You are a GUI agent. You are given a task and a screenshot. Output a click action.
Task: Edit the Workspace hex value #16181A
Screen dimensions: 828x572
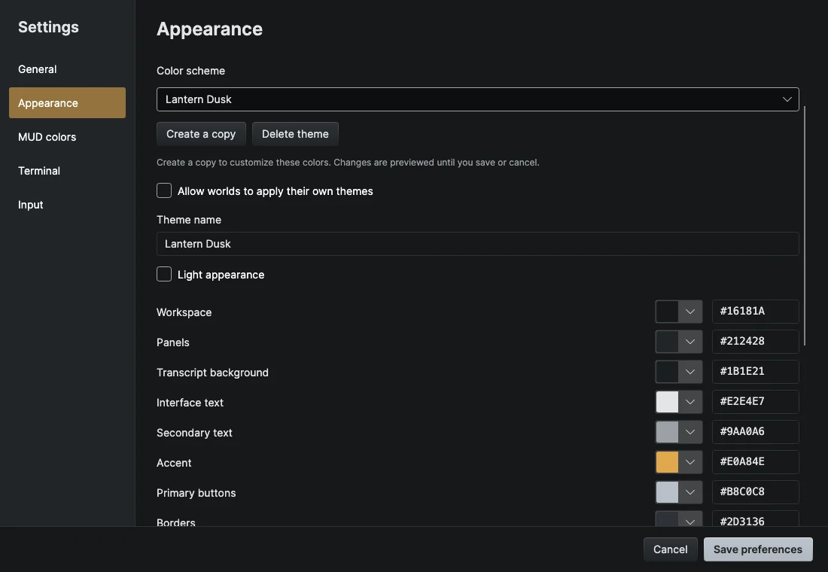point(755,312)
